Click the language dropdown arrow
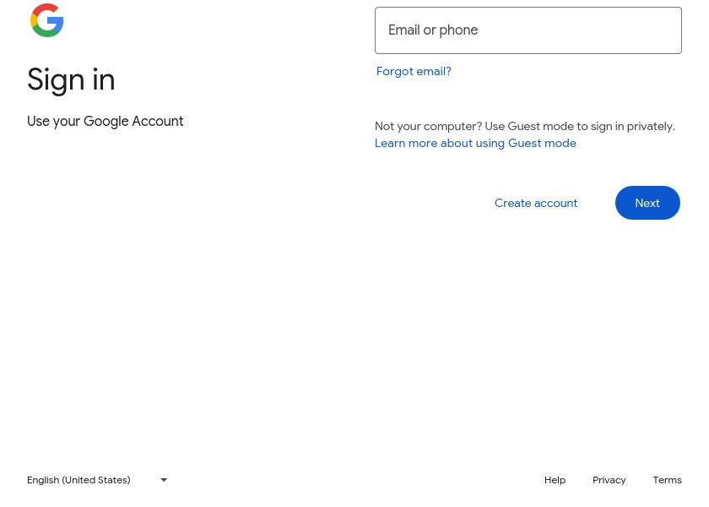The image size is (709, 507). click(164, 480)
